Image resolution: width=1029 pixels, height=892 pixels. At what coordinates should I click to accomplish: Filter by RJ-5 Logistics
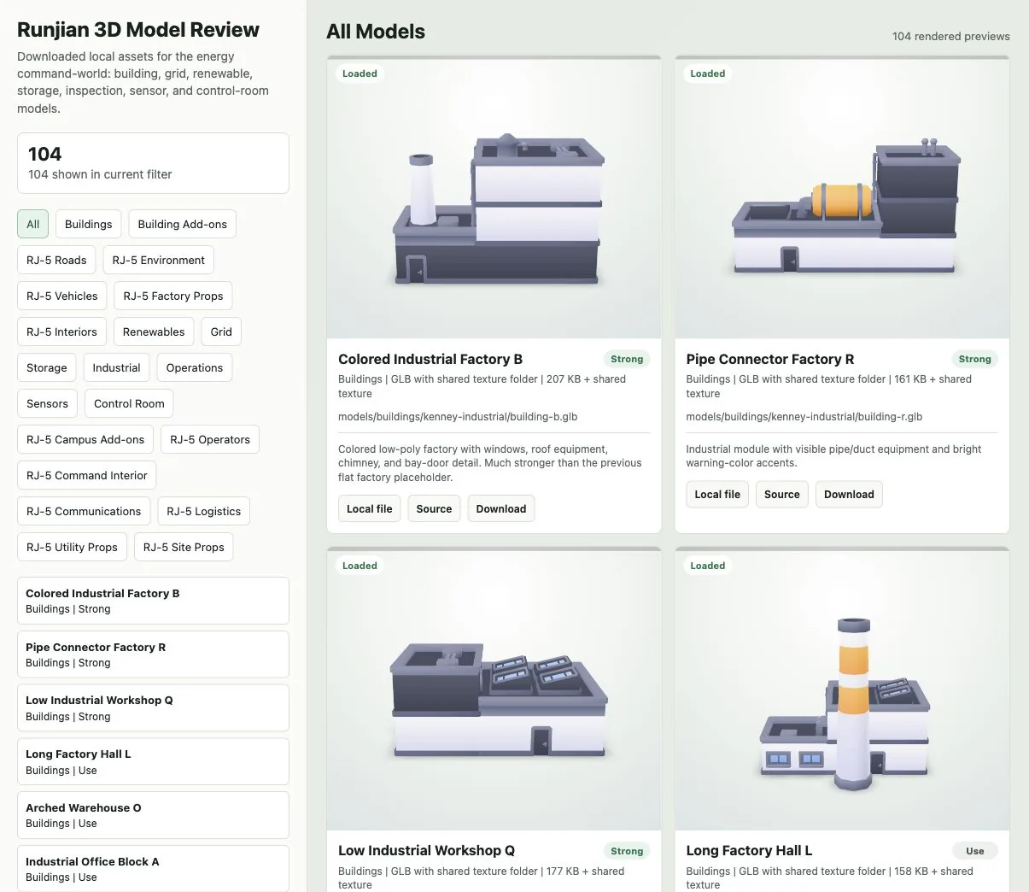tap(204, 511)
